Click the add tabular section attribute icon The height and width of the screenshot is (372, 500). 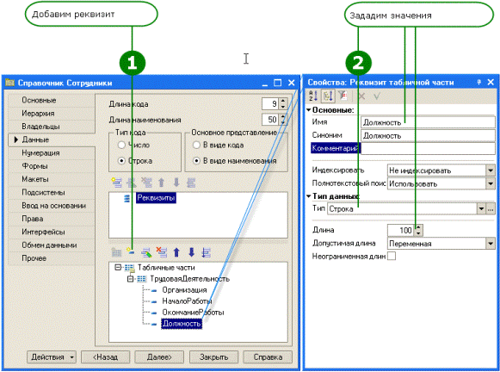(x=131, y=251)
